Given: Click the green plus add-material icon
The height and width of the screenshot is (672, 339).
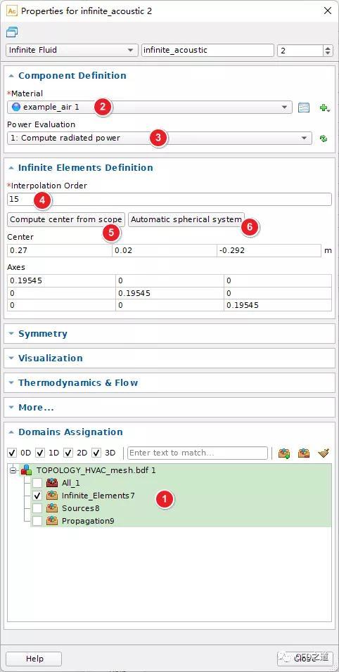Looking at the screenshot, I should 324,108.
